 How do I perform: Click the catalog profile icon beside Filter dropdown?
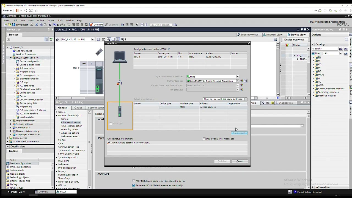pos(346,53)
